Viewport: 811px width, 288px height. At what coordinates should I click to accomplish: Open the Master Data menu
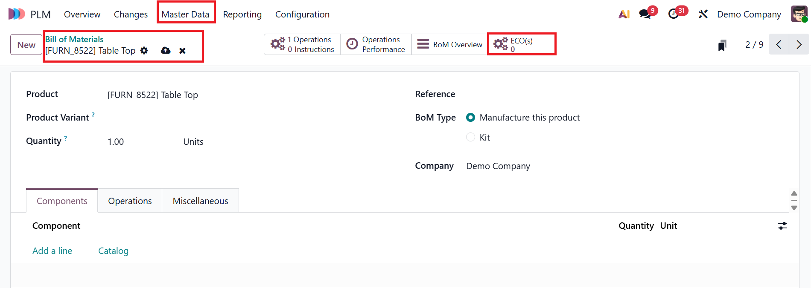[186, 14]
